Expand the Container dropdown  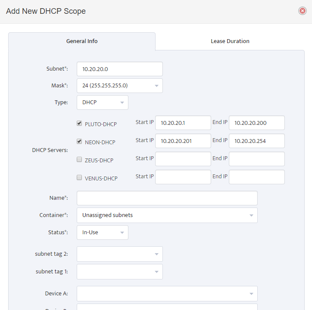coord(167,215)
